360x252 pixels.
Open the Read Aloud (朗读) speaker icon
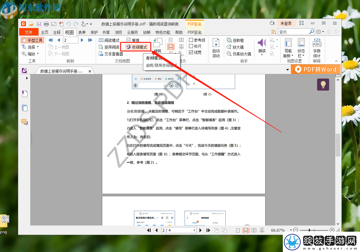tap(262, 43)
